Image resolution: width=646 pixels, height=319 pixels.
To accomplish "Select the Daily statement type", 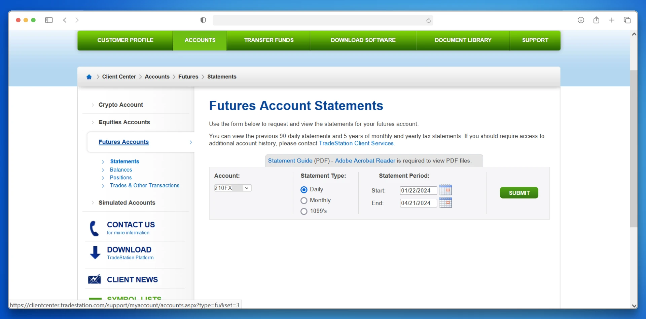I will pos(304,190).
